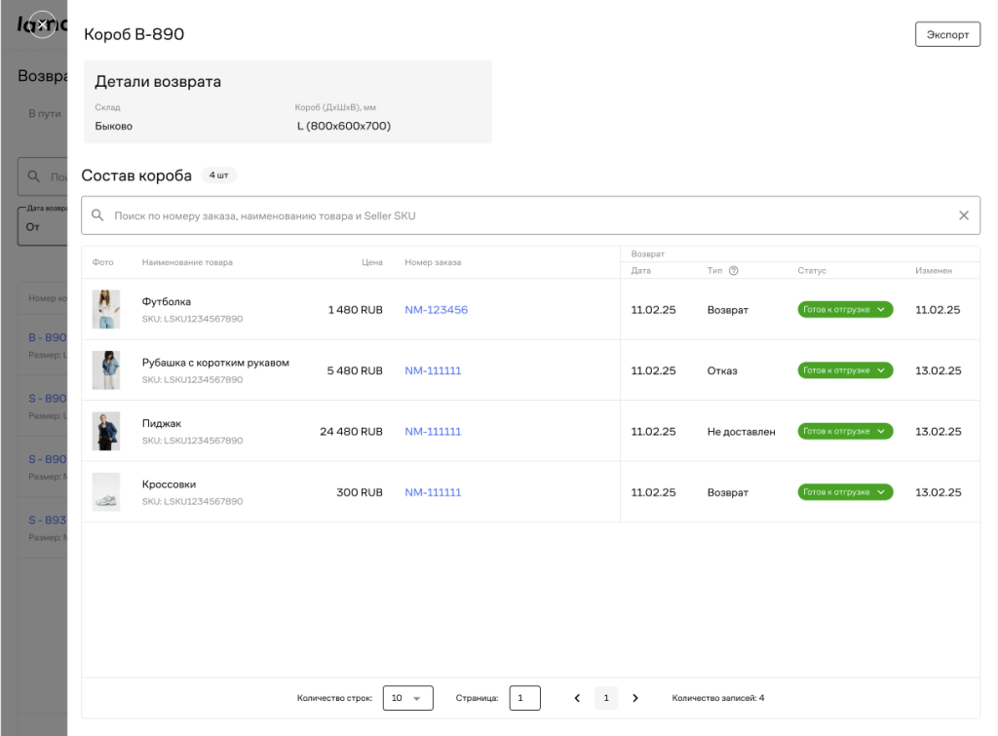Focus the Страница page number input
Screen dimensions: 998x736
click(x=524, y=698)
